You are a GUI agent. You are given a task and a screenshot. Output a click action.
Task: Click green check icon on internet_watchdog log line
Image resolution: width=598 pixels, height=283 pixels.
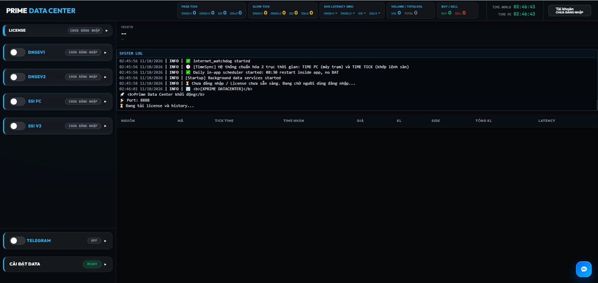click(188, 61)
